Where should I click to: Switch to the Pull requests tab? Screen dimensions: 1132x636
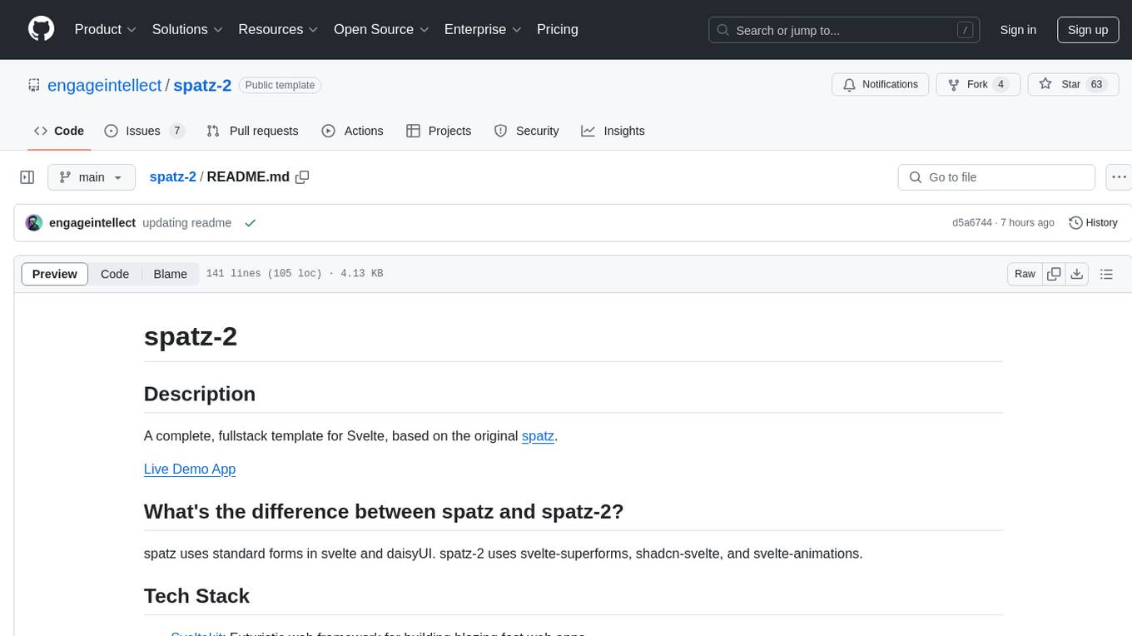(252, 131)
